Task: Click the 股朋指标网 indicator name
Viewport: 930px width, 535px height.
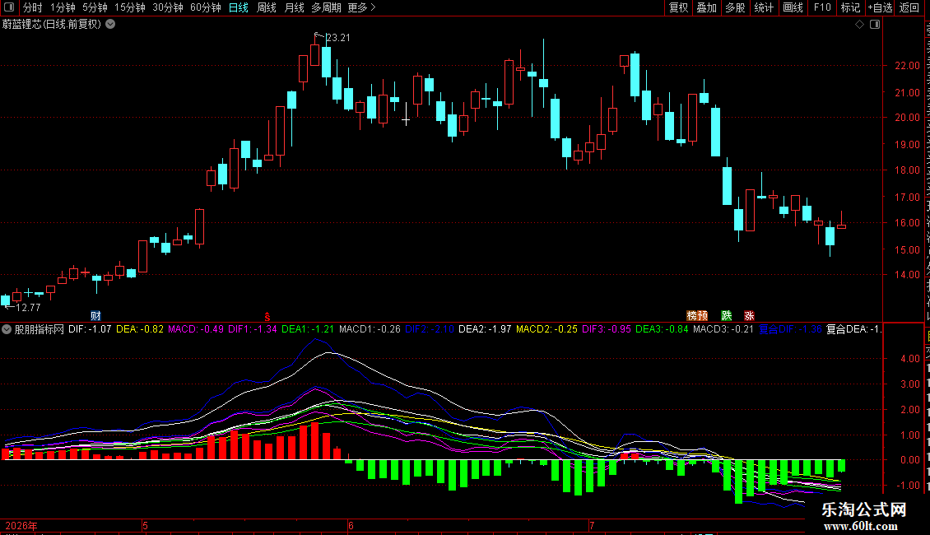Action: coord(40,329)
